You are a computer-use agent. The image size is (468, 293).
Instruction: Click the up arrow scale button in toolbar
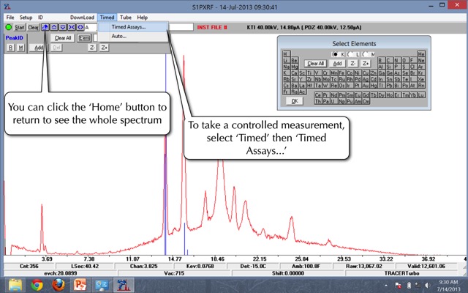(54, 27)
